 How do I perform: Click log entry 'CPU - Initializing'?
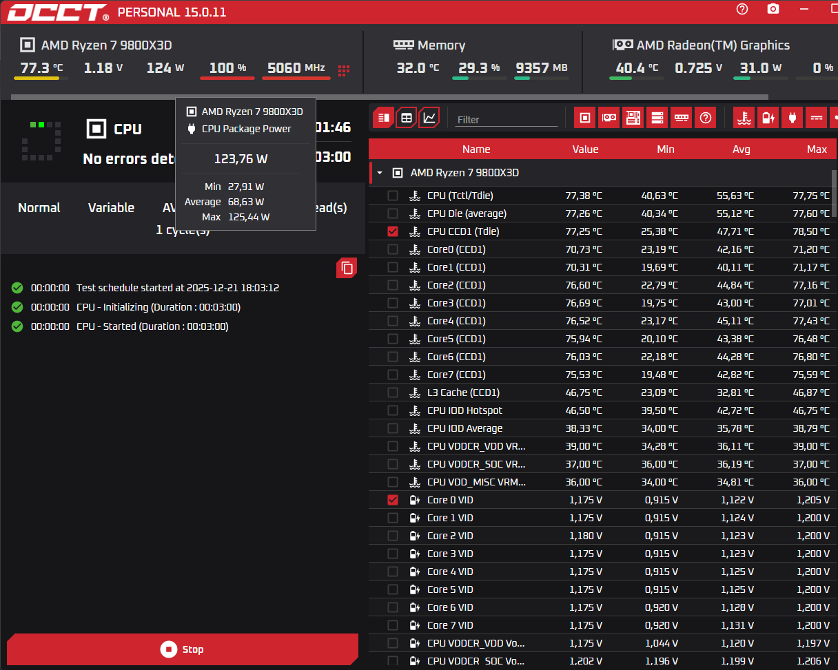click(x=159, y=307)
